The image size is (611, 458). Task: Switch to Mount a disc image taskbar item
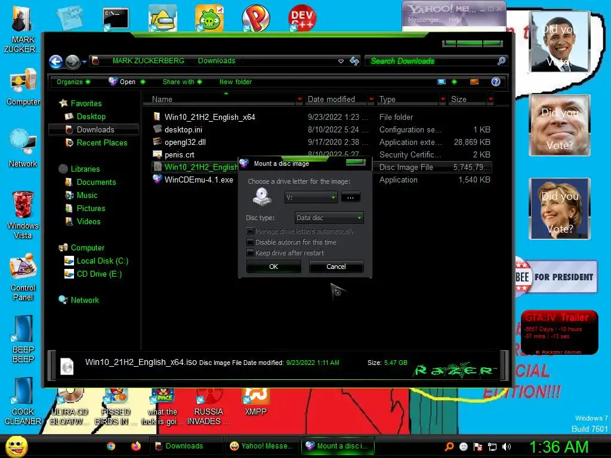(338, 446)
